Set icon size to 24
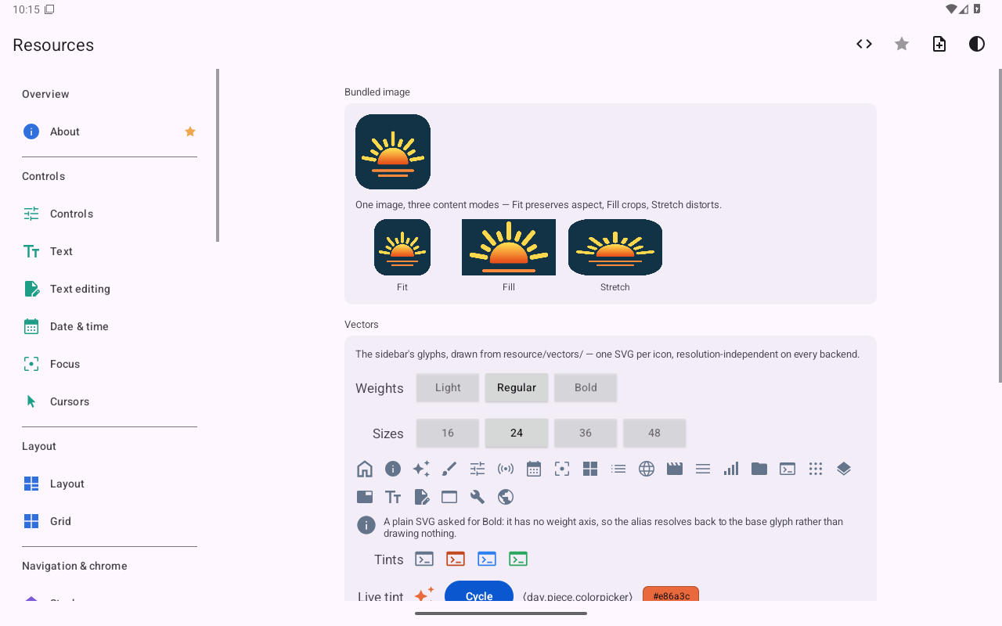1002x626 pixels. tap(517, 433)
